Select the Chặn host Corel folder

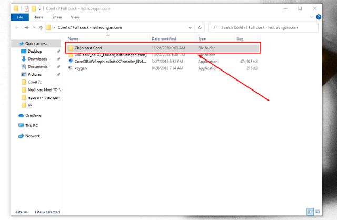point(163,48)
